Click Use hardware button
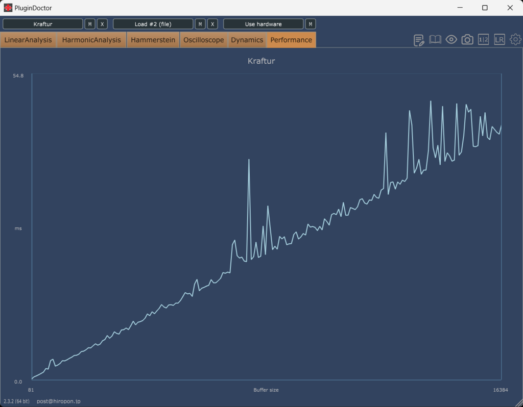This screenshot has width=523, height=407. tap(264, 24)
